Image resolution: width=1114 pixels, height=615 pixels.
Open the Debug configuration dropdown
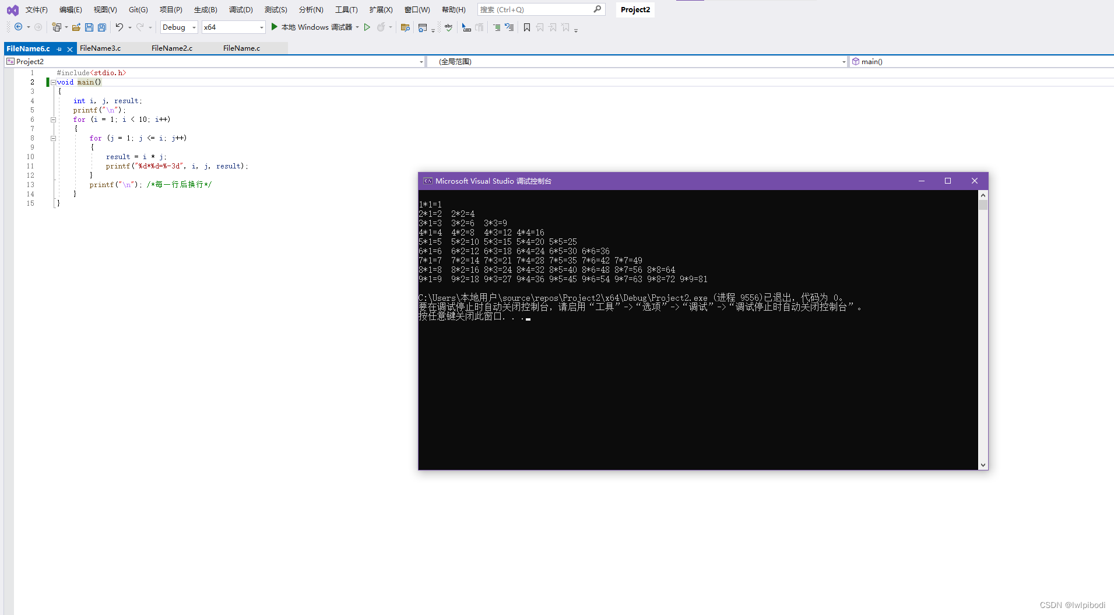(179, 27)
